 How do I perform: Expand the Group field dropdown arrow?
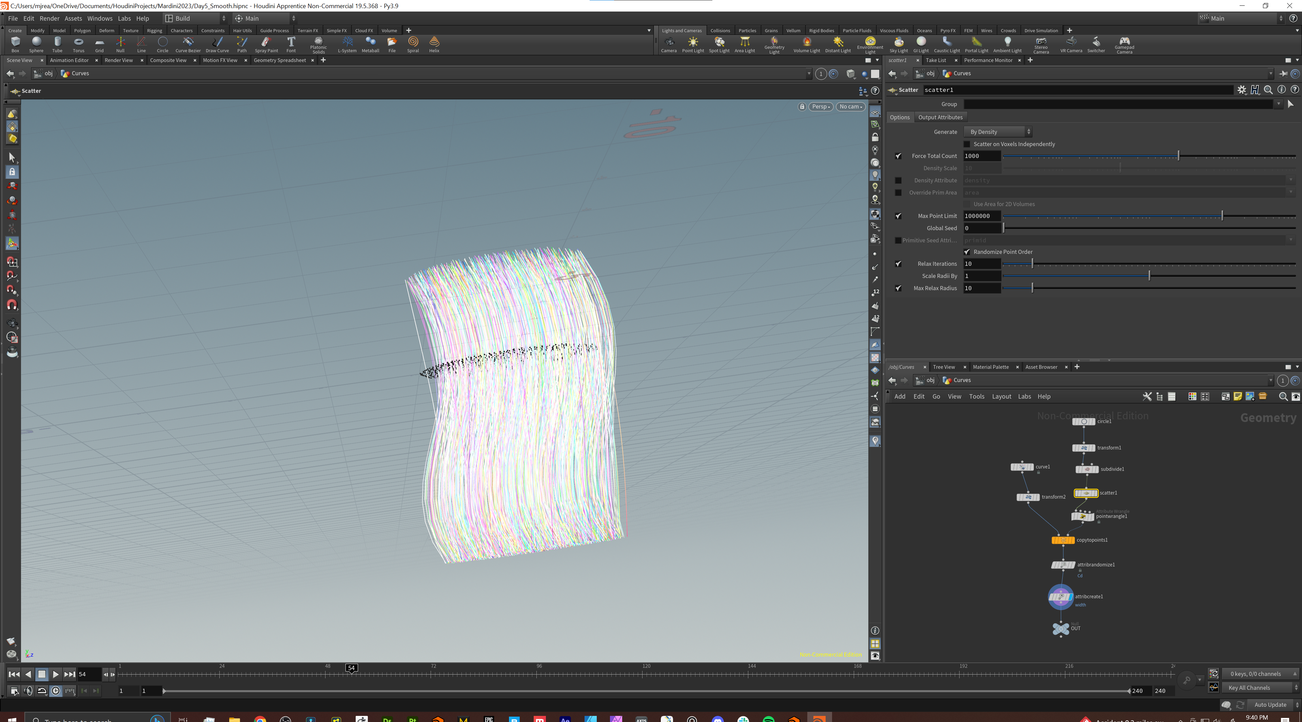[x=1278, y=104]
